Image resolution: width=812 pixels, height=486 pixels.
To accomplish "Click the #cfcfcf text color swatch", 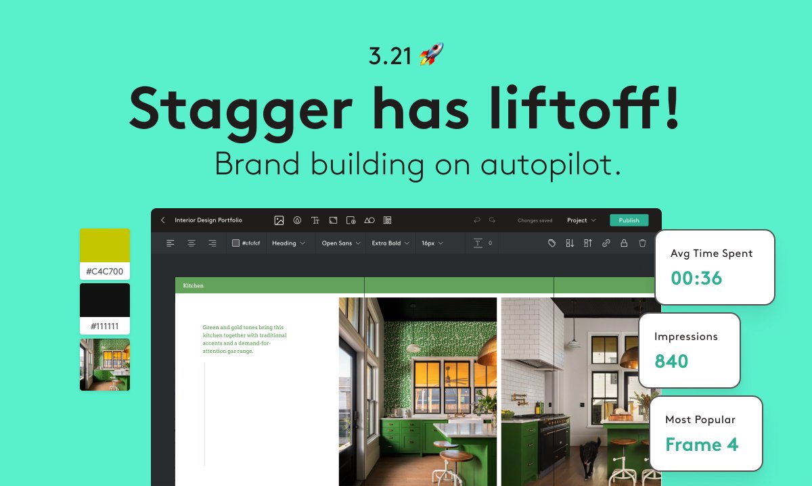I will click(x=235, y=243).
